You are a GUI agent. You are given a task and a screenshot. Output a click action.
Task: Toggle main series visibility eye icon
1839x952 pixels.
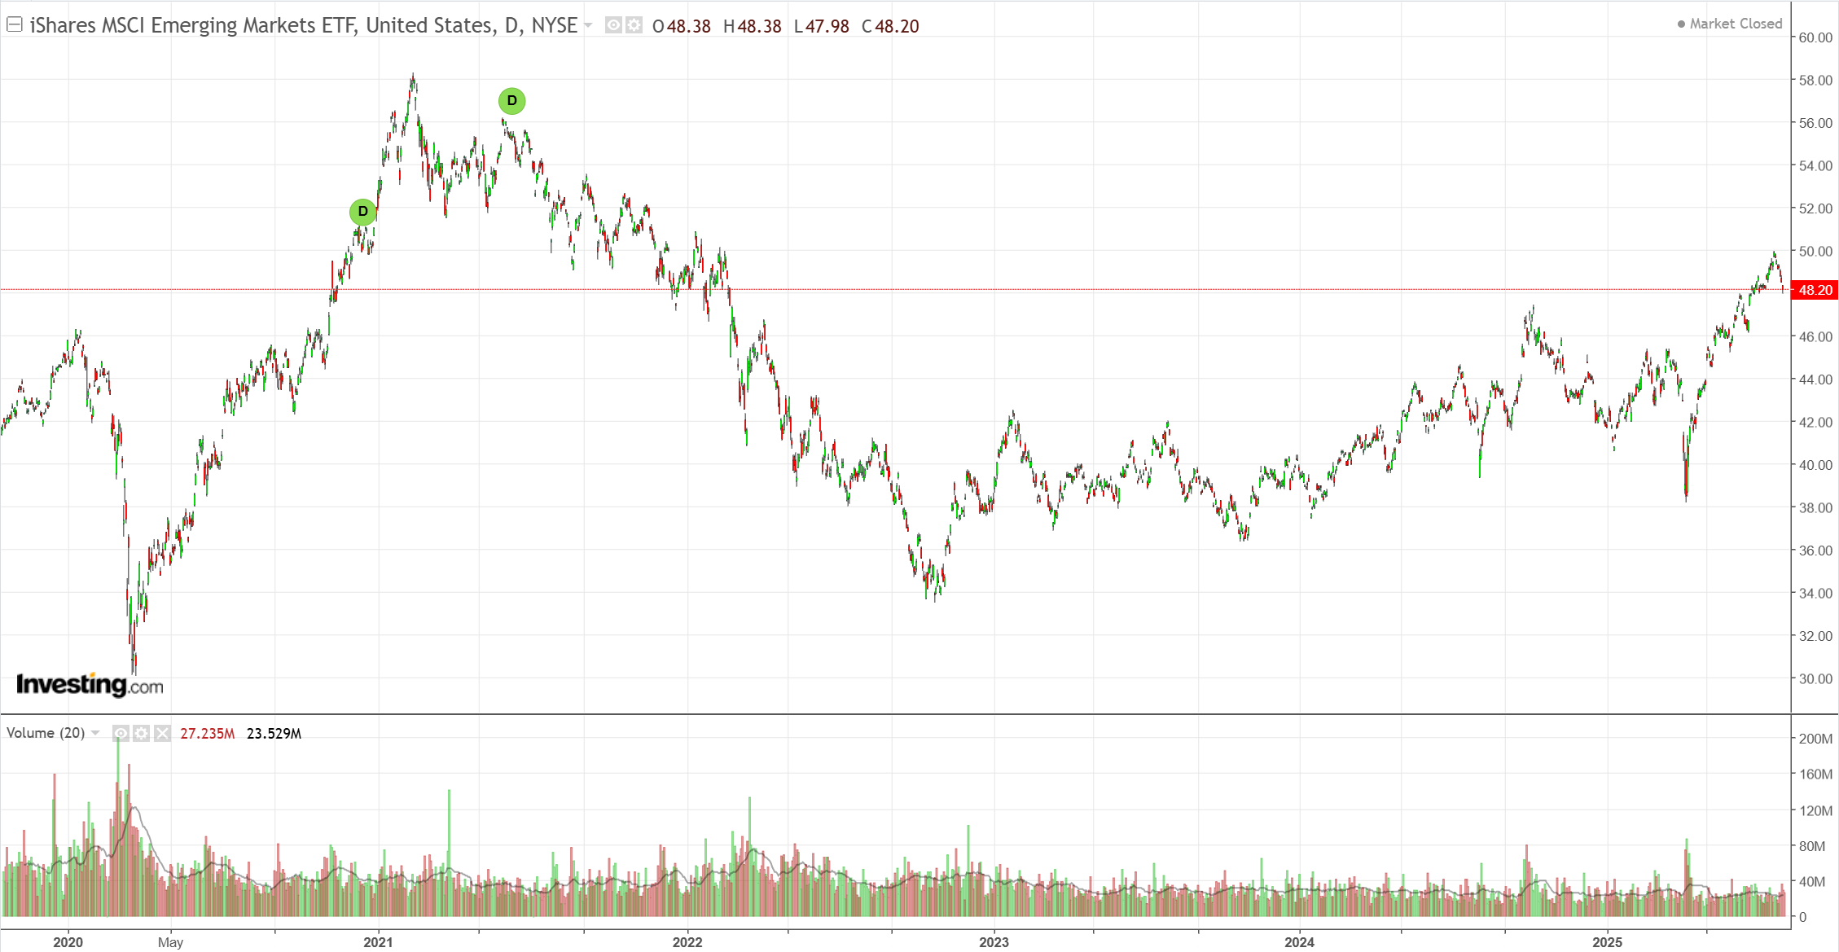pyautogui.click(x=613, y=25)
